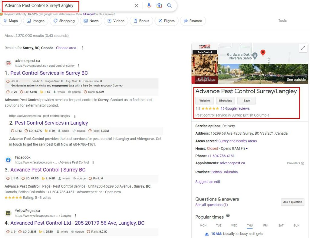This screenshot has height=238, width=310.
Task: Click British Columbia province link
Action: 224,172
